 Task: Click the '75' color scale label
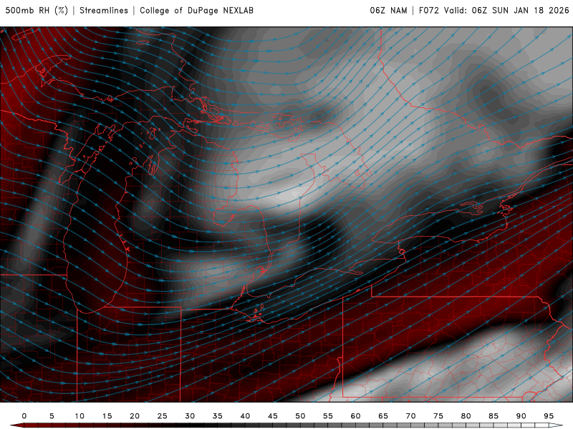tap(438, 416)
